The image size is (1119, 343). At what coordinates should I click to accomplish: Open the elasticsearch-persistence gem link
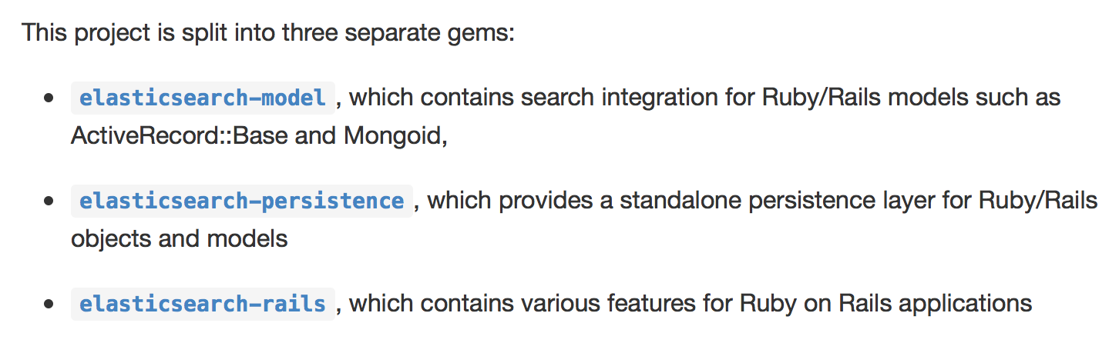(x=242, y=201)
